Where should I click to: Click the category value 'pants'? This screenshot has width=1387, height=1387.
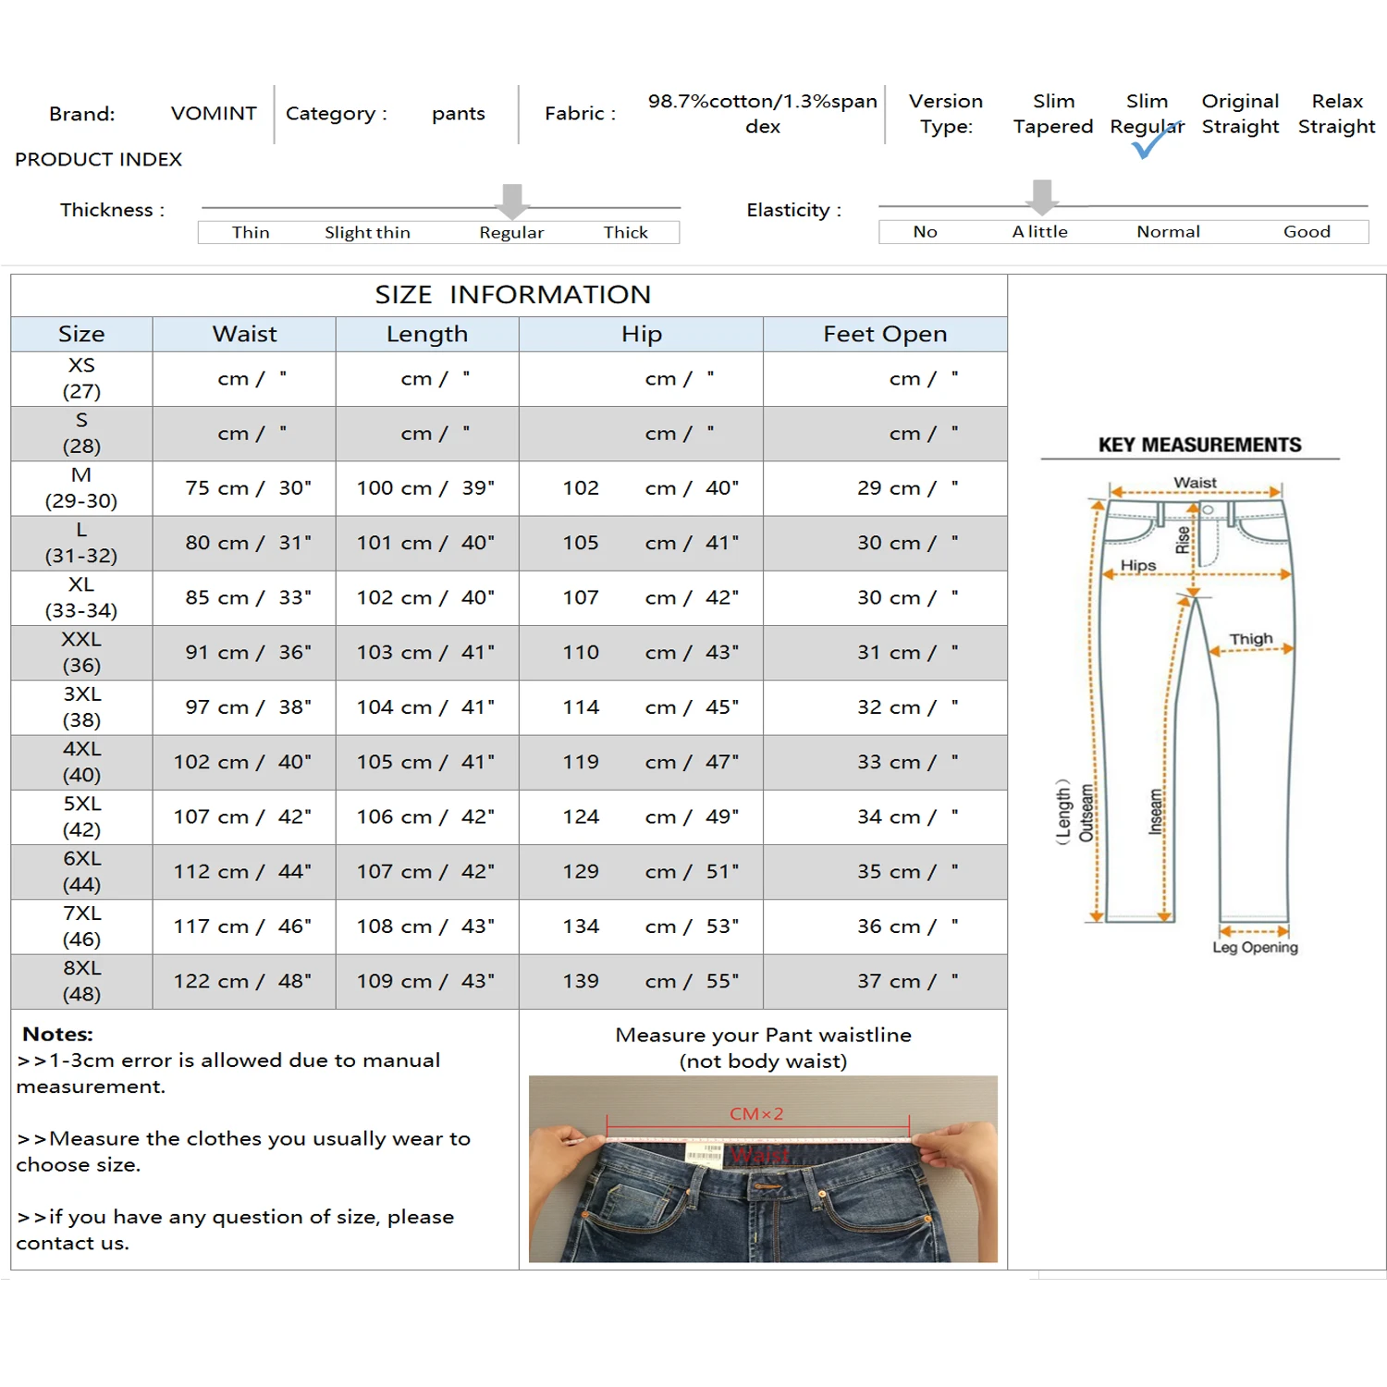click(459, 114)
